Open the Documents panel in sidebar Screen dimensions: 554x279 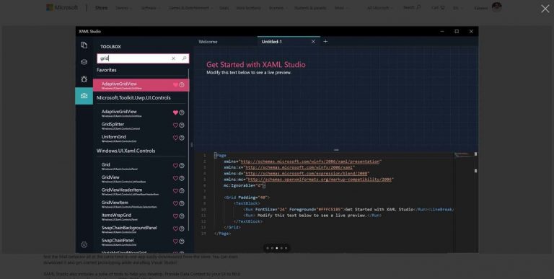pos(84,45)
